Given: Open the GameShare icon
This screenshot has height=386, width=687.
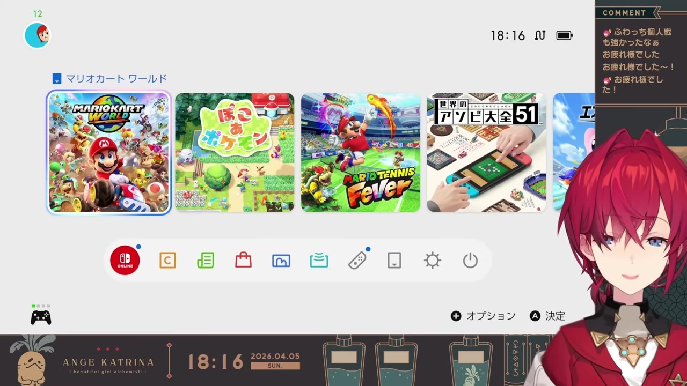Looking at the screenshot, I should point(319,261).
